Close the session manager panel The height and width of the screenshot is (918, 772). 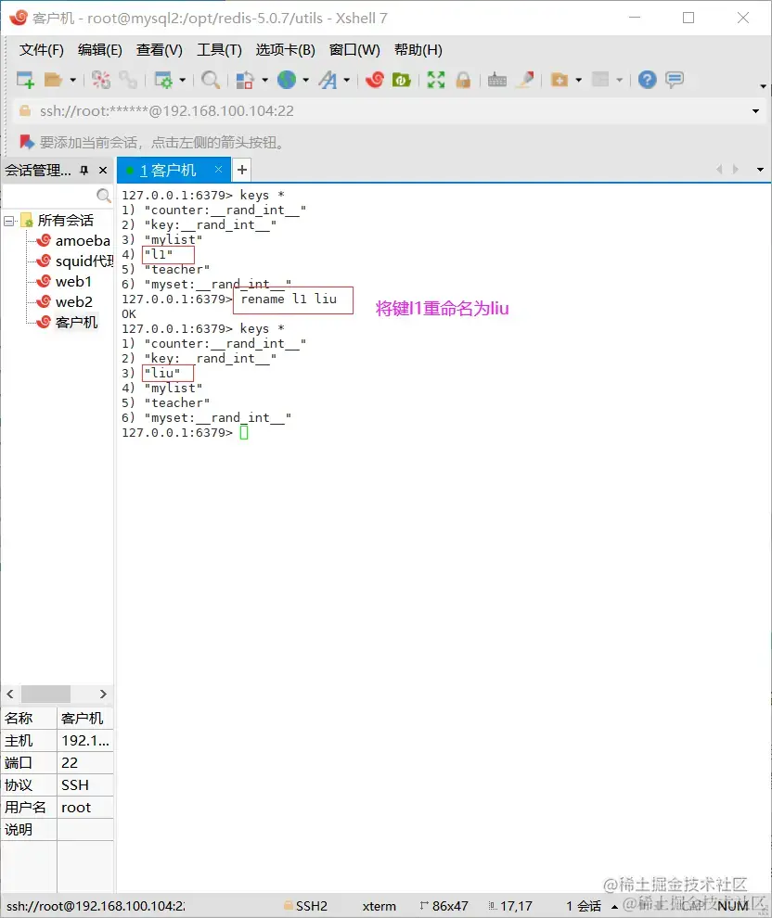(103, 171)
